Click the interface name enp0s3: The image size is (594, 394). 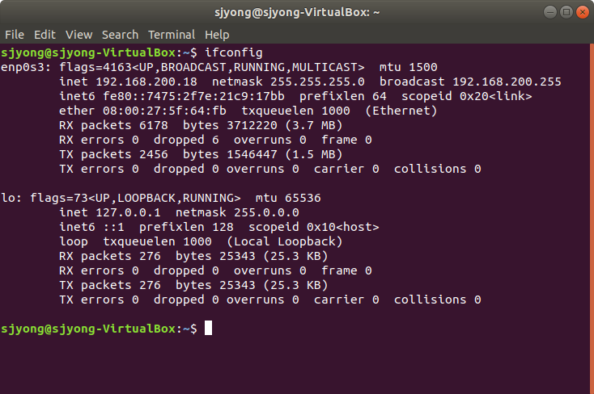click(x=26, y=67)
